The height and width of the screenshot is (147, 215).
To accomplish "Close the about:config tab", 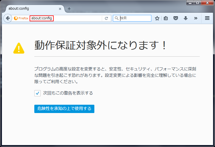I will 60,9.
